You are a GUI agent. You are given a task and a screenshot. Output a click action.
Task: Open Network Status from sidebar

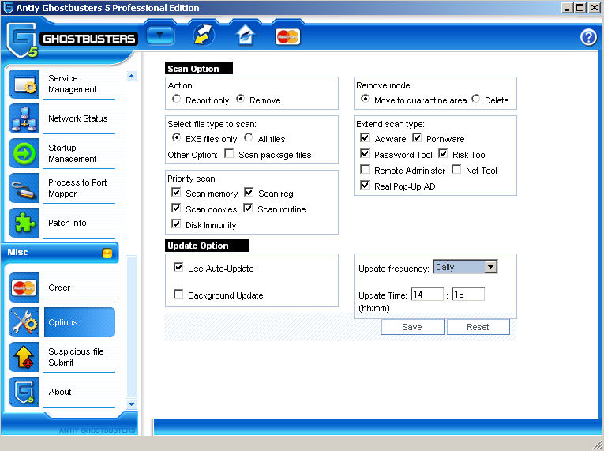tap(78, 118)
